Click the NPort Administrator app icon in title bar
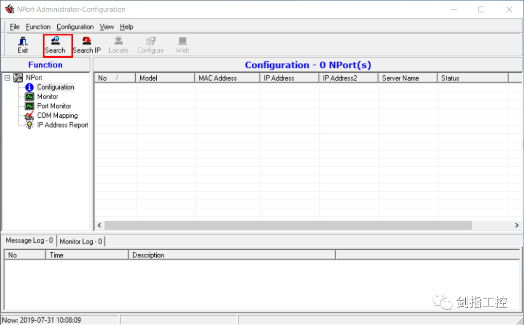The width and height of the screenshot is (524, 325). (x=10, y=9)
